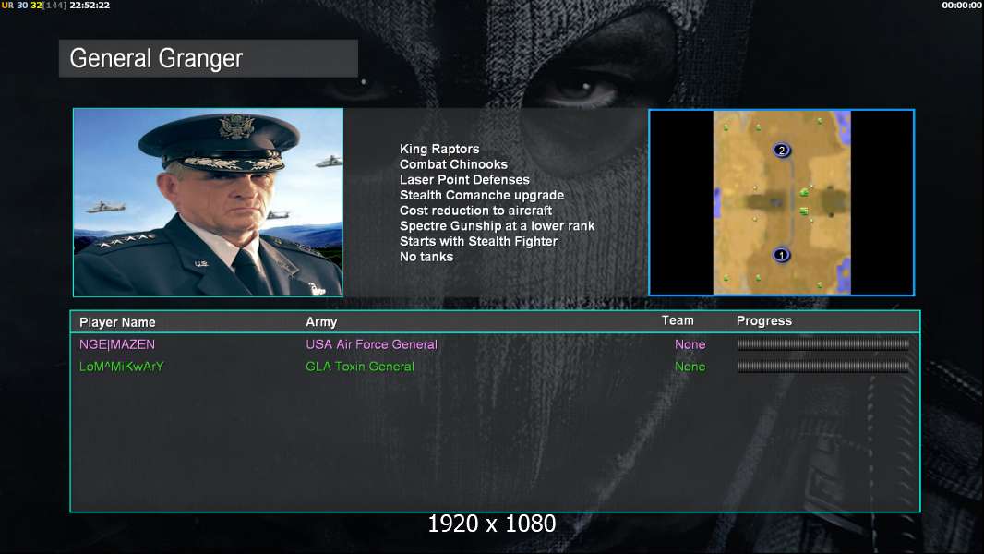Click the progress bar for LoM^MiKwArY
This screenshot has width=984, height=554.
tap(823, 367)
